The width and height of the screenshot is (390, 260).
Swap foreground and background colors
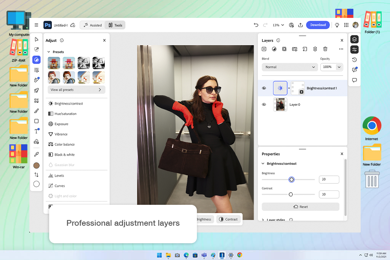(x=36, y=175)
